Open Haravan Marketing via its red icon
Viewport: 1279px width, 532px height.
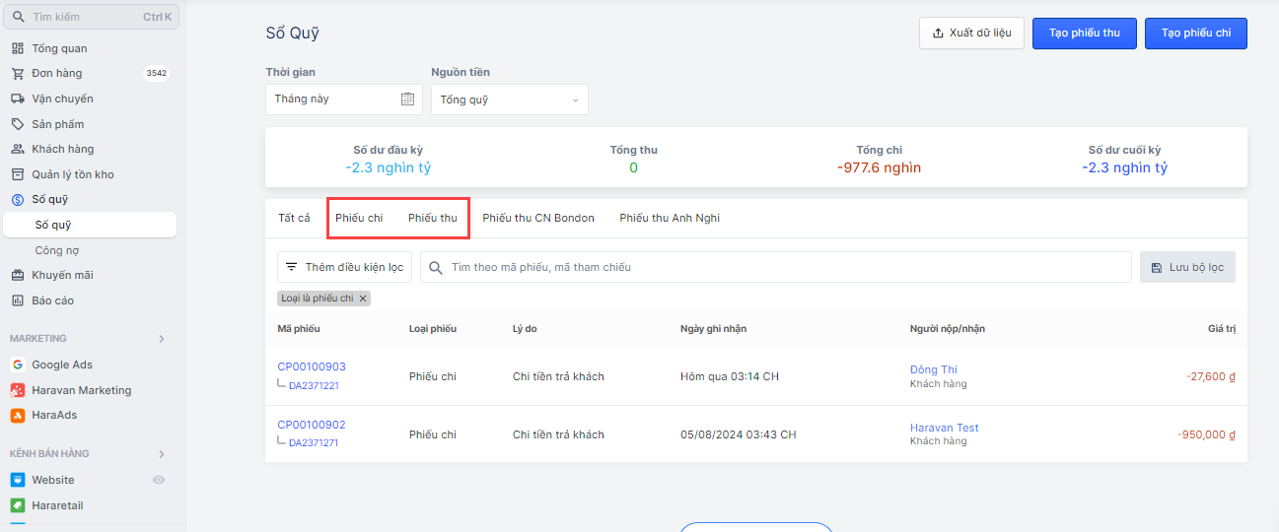(x=17, y=390)
